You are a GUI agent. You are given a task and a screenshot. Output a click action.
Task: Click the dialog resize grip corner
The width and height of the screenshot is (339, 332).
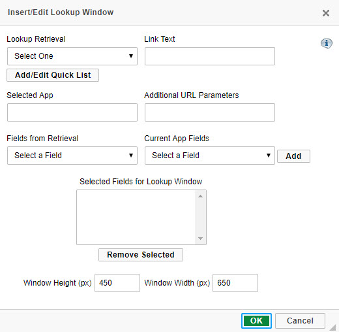tap(333, 327)
